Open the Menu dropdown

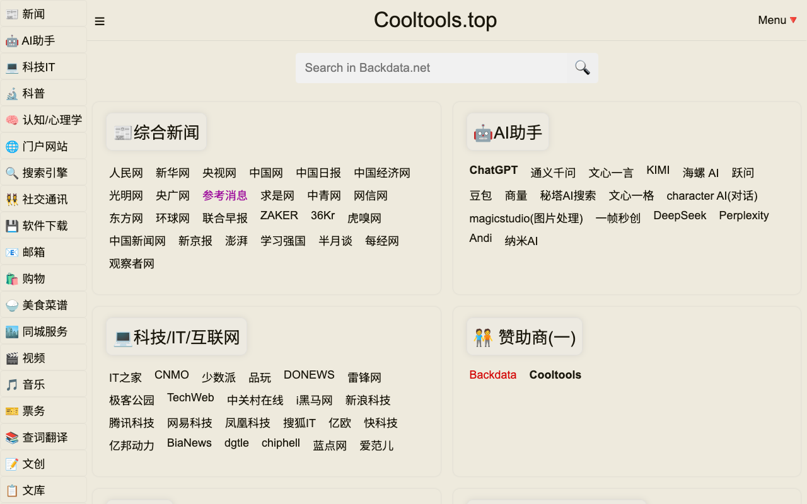coord(777,20)
